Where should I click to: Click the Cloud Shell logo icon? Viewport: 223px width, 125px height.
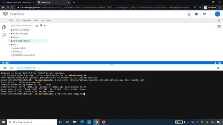[5, 14]
